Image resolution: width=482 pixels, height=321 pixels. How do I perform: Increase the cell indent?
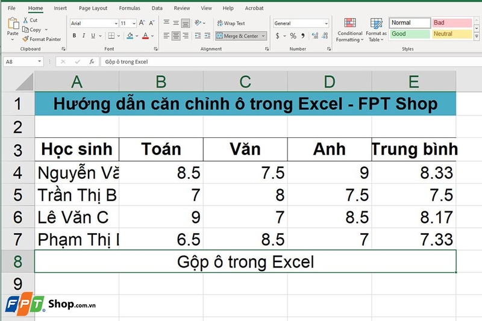pyautogui.click(x=207, y=36)
